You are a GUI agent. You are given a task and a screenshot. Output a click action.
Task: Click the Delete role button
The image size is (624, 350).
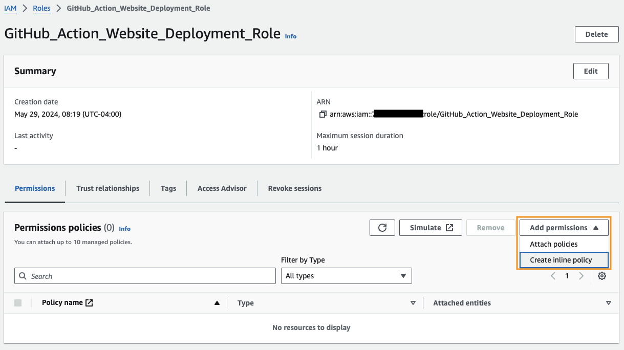coord(597,34)
